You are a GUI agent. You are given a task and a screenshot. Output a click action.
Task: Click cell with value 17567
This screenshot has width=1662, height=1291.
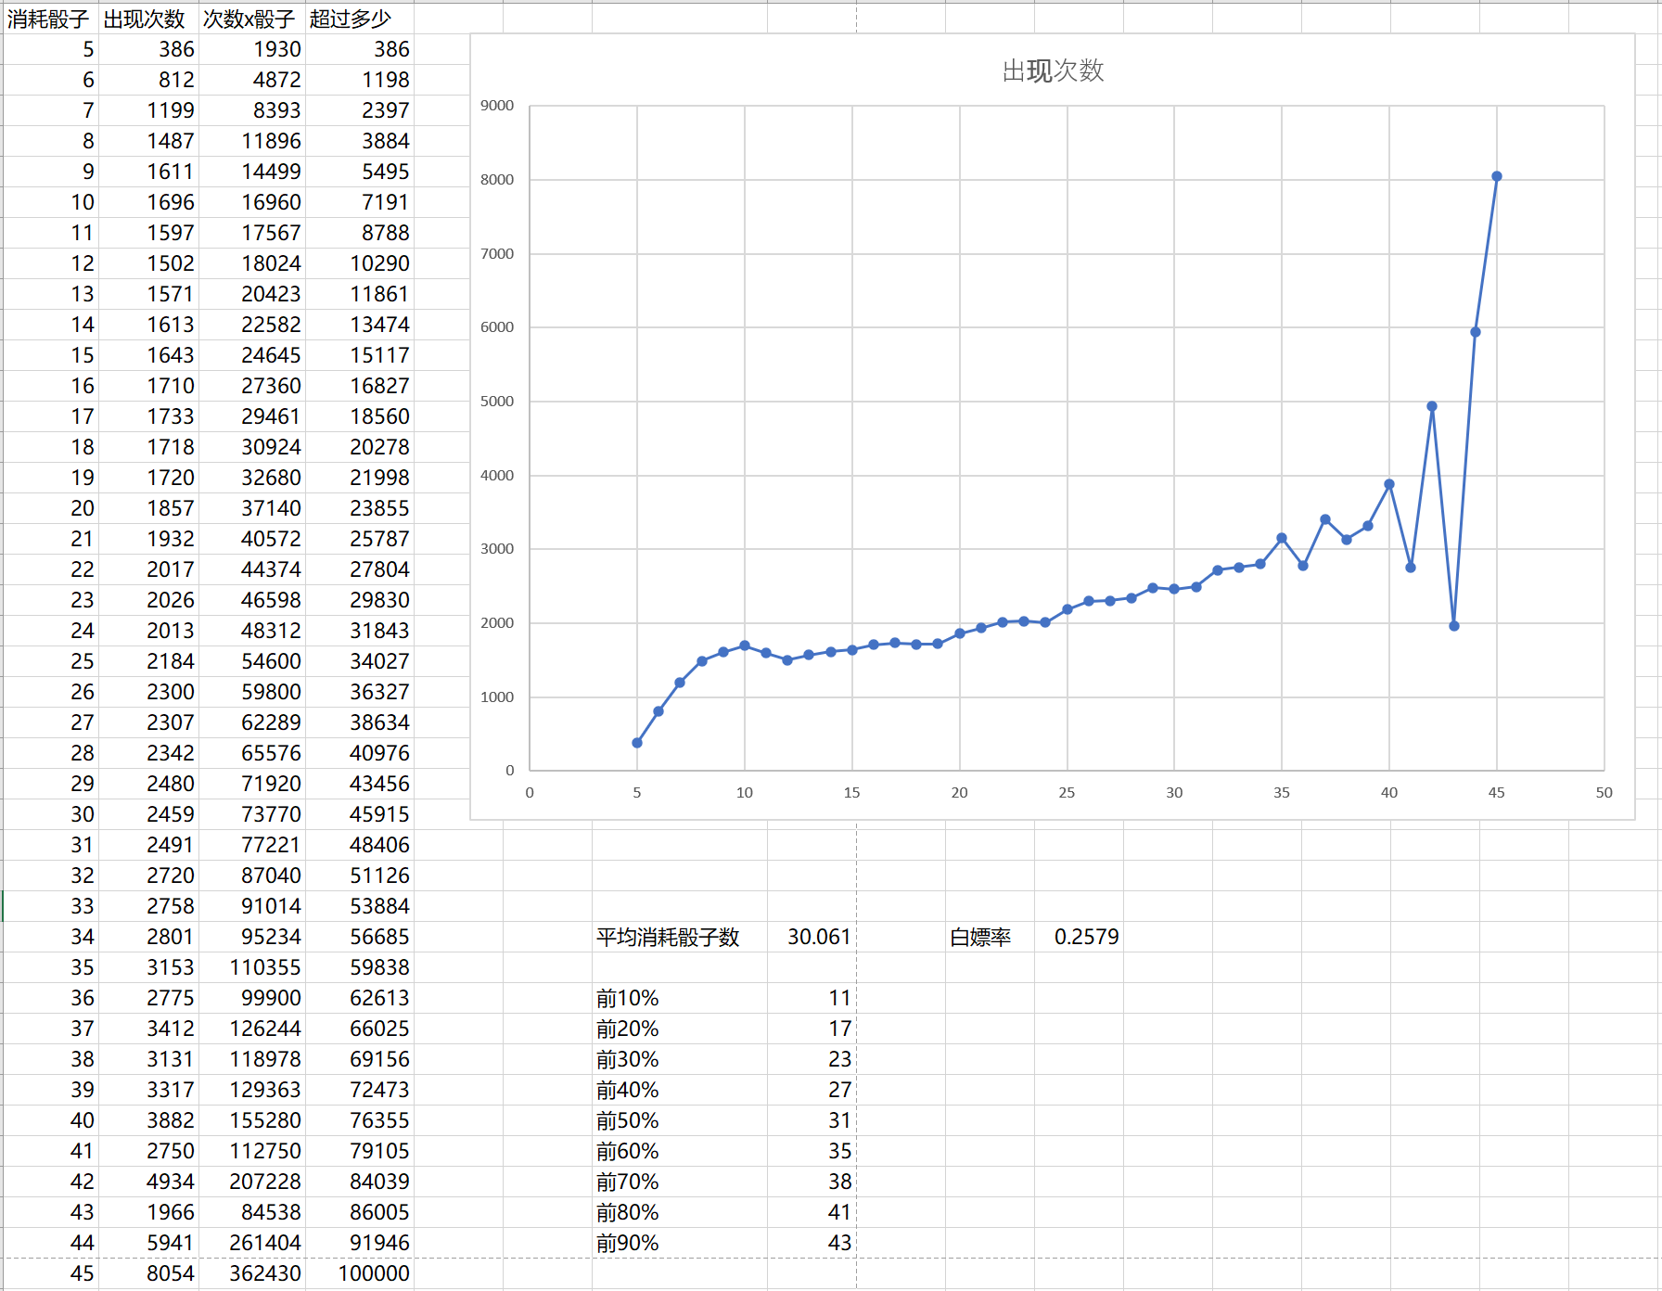(x=251, y=233)
